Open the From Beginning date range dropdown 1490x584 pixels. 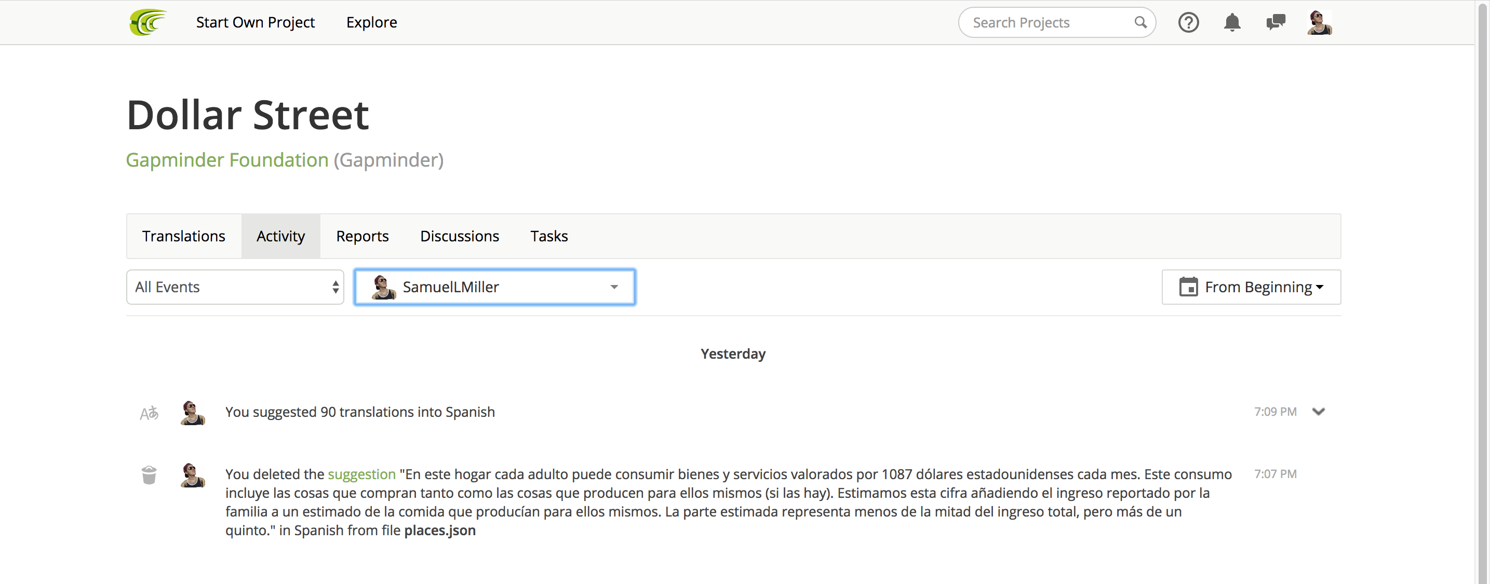click(1251, 287)
